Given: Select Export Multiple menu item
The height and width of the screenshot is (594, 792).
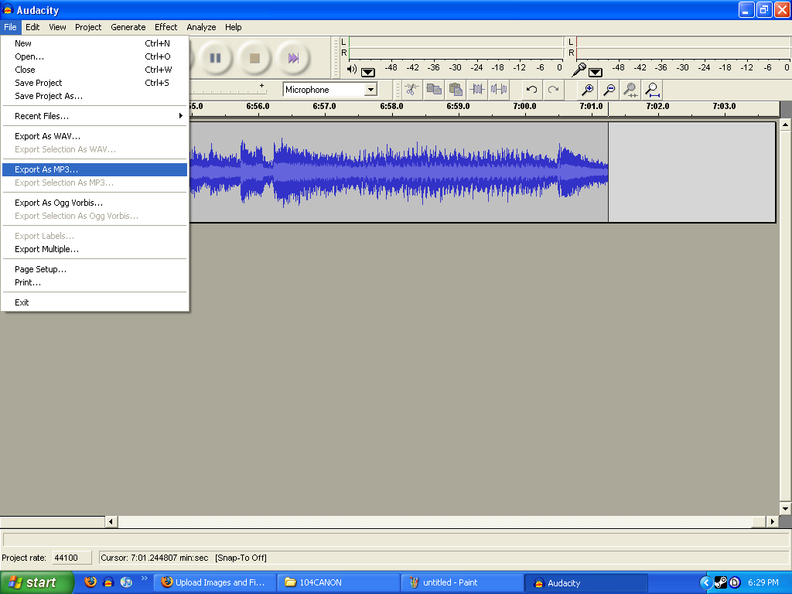Looking at the screenshot, I should coord(95,249).
